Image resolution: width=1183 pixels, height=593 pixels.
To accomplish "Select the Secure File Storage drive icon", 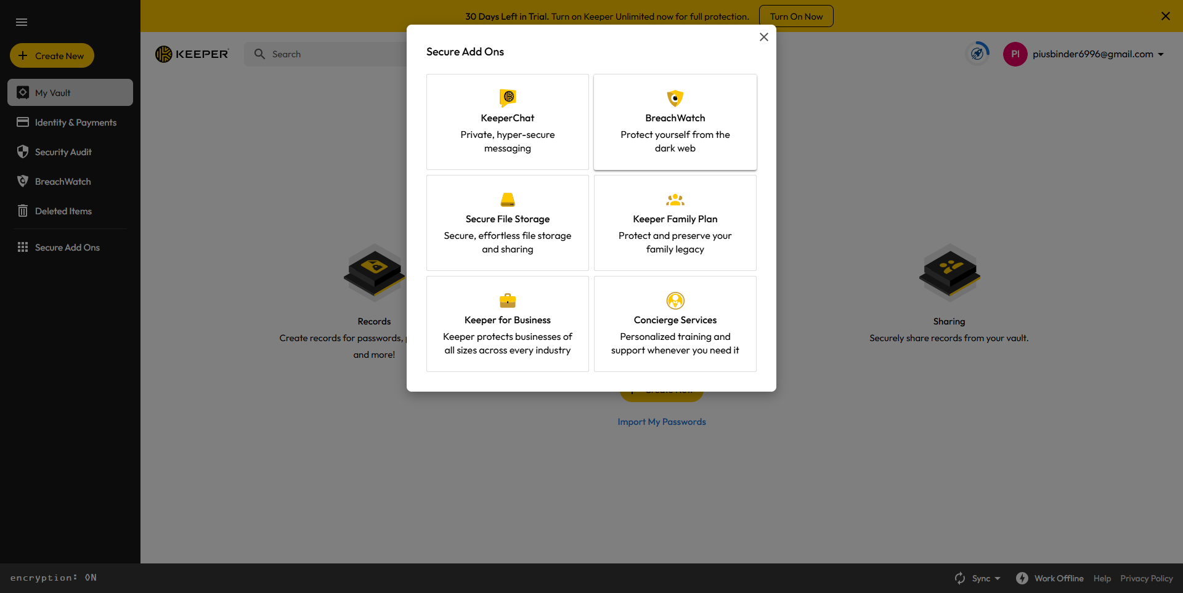I will [508, 200].
